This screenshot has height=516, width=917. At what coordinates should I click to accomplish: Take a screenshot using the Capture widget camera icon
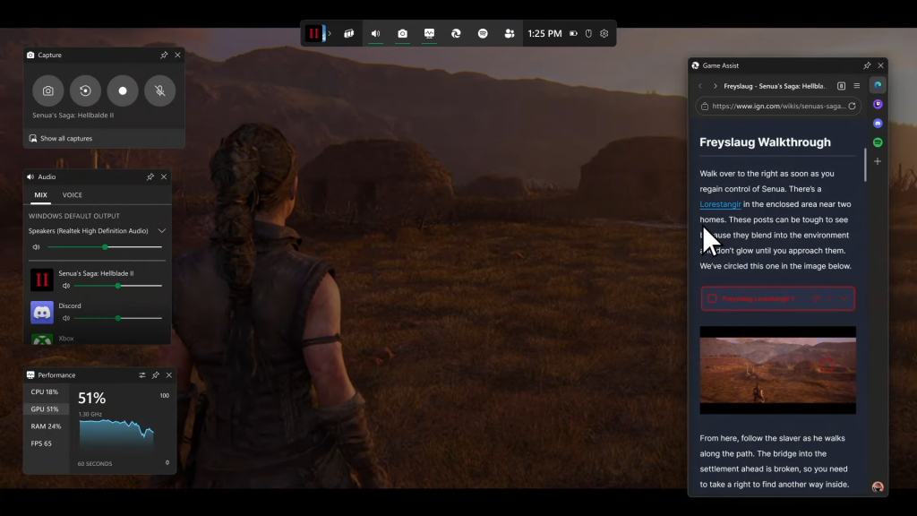pyautogui.click(x=47, y=90)
